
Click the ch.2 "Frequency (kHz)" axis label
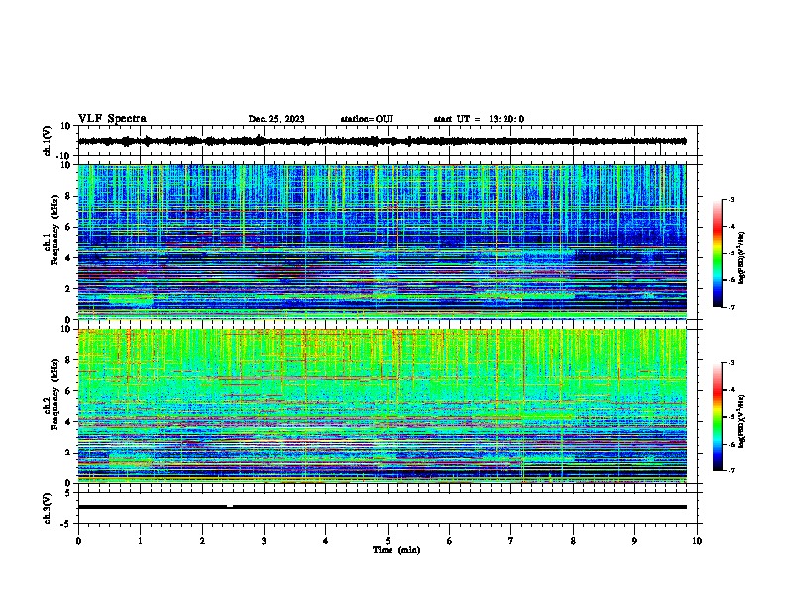pyautogui.click(x=55, y=394)
